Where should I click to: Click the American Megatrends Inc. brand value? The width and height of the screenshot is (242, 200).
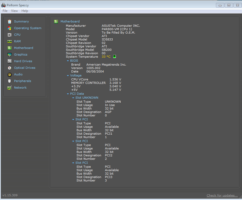coord(106,65)
